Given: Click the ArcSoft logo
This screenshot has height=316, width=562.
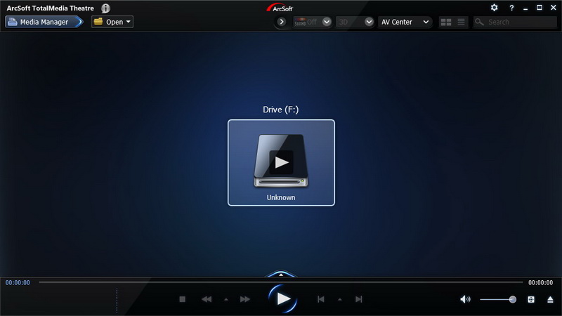Looking at the screenshot, I should tap(280, 8).
